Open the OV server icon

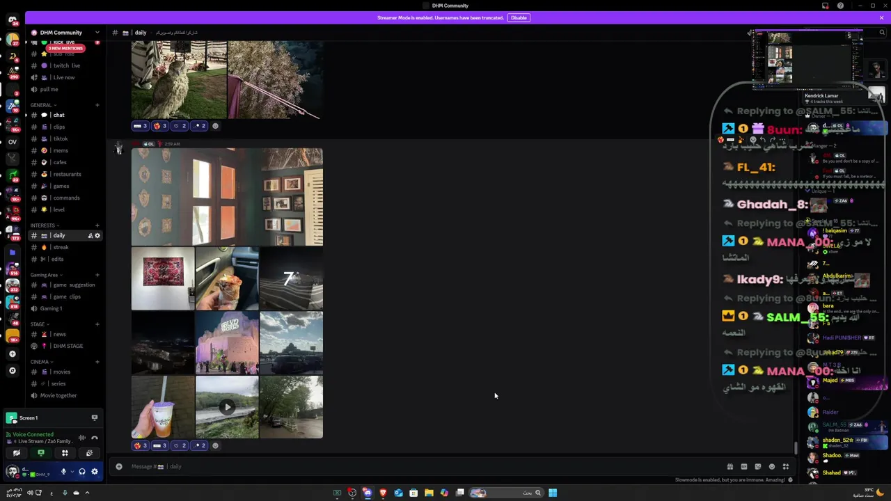click(13, 142)
